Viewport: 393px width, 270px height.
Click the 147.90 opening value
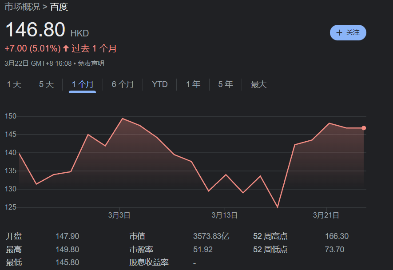(x=67, y=236)
